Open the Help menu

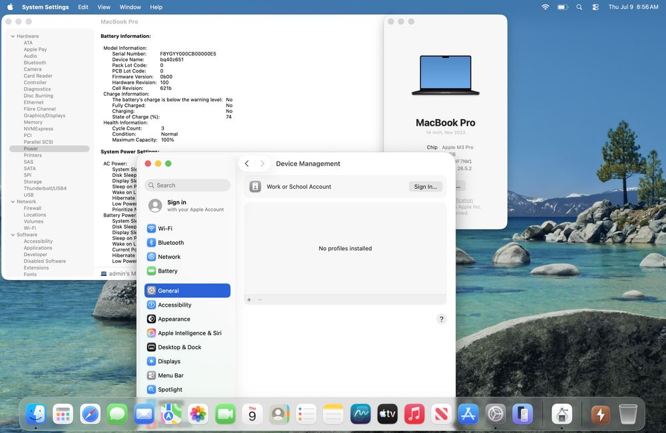(156, 7)
